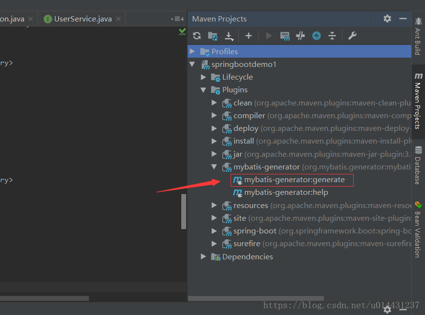This screenshot has height=315, width=425.
Task: Expand the surefire plugin node
Action: pos(214,243)
